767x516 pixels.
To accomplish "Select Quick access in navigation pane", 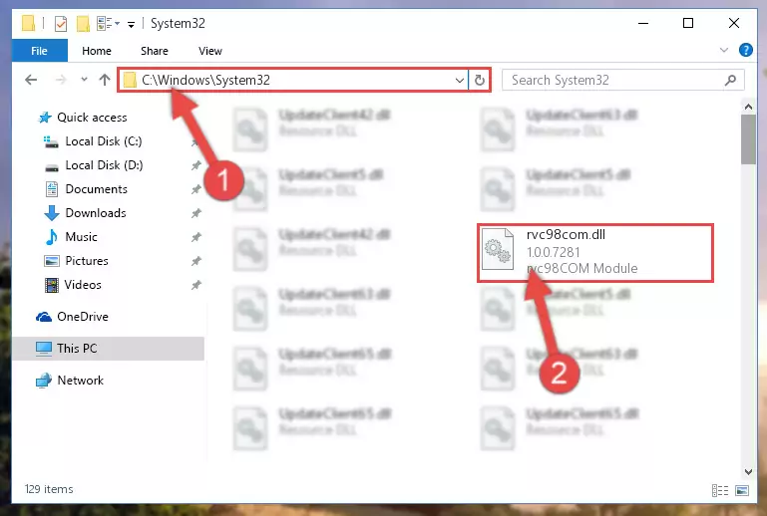I will coord(92,118).
